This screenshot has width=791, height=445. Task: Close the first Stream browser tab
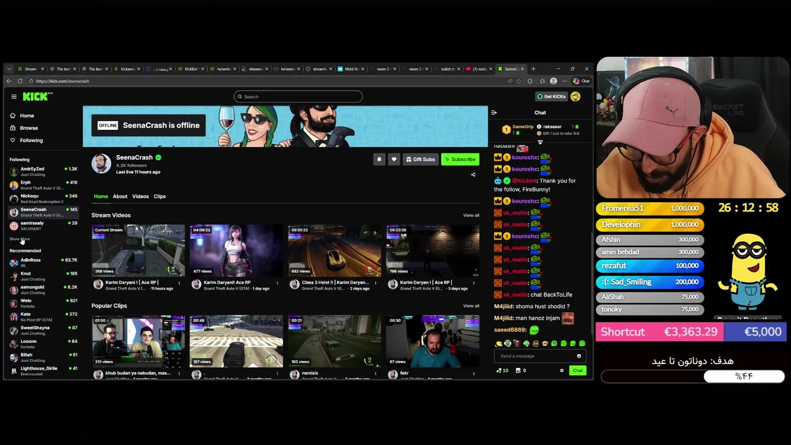pyautogui.click(x=42, y=69)
